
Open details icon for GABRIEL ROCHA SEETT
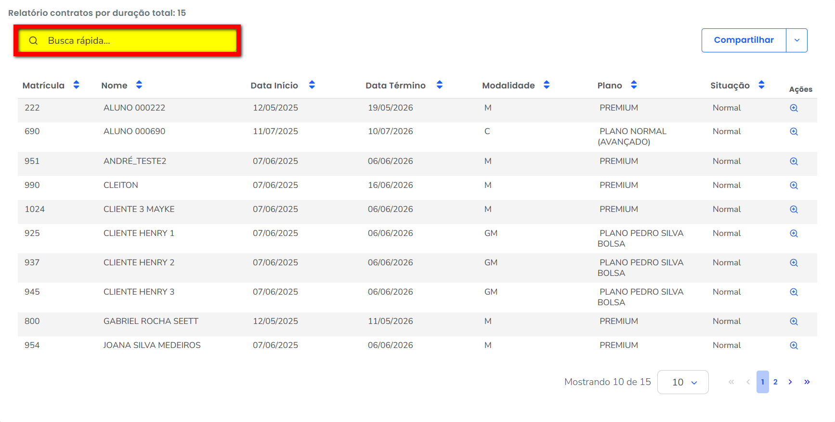[x=794, y=322]
